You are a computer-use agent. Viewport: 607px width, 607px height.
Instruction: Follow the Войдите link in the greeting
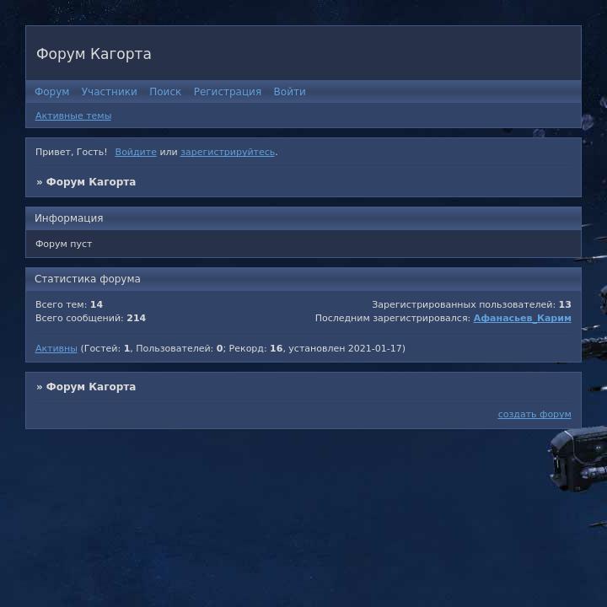pos(136,152)
